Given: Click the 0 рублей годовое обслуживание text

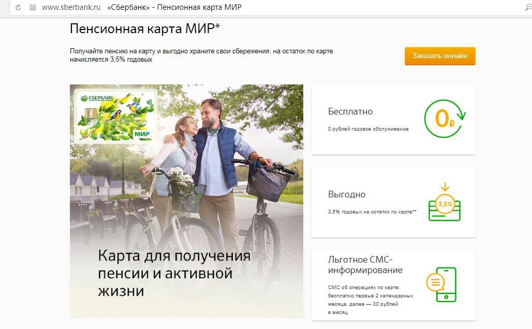Looking at the screenshot, I should click(x=368, y=128).
